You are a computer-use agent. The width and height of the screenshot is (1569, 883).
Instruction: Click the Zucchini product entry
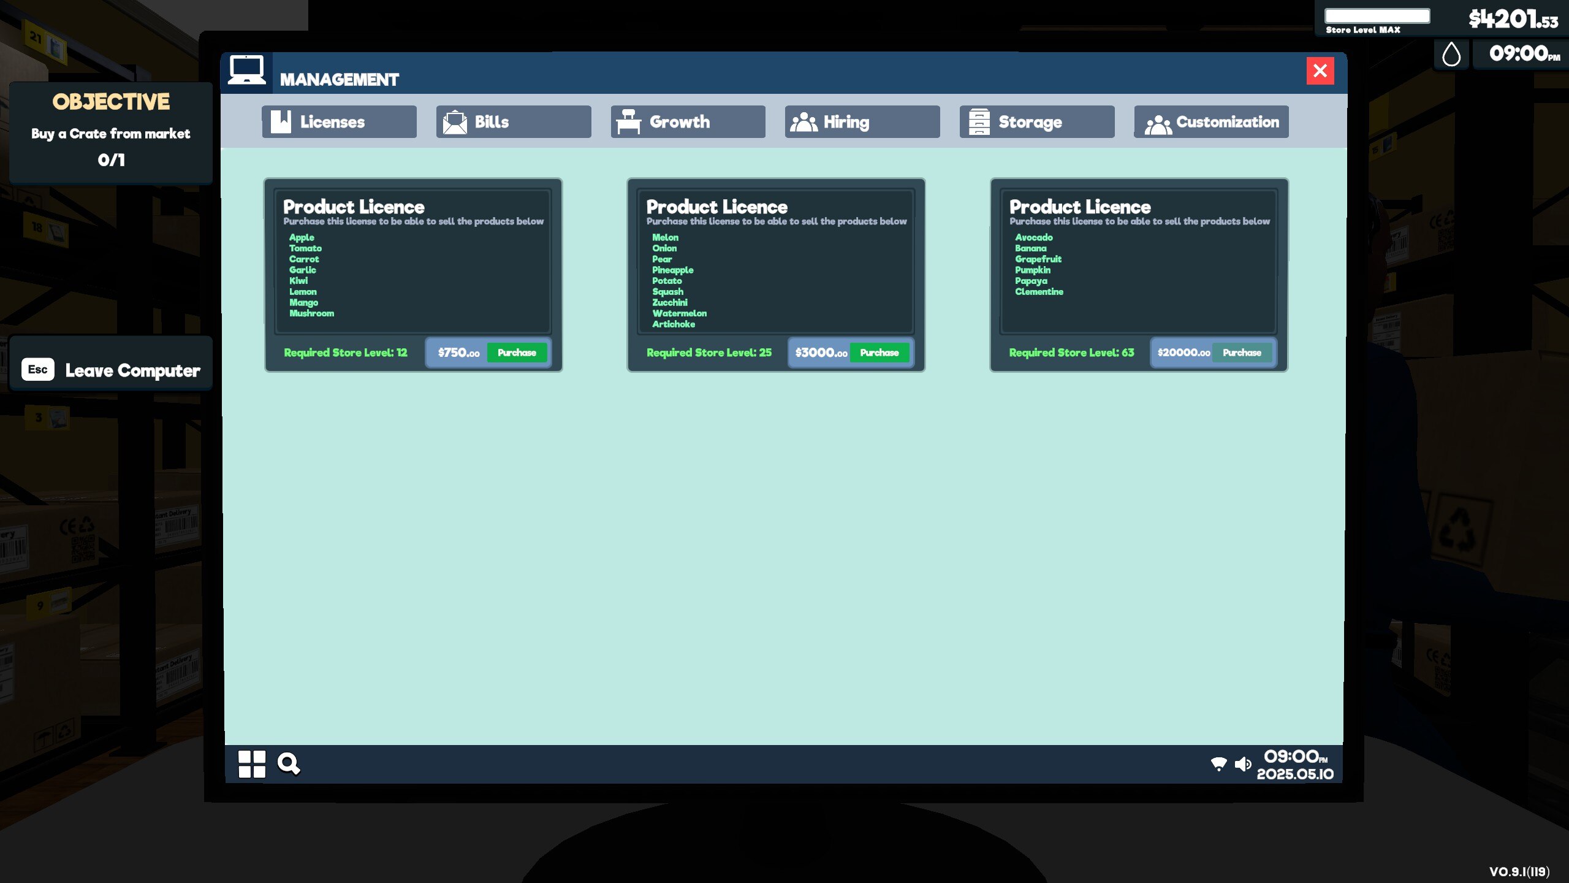click(x=669, y=303)
